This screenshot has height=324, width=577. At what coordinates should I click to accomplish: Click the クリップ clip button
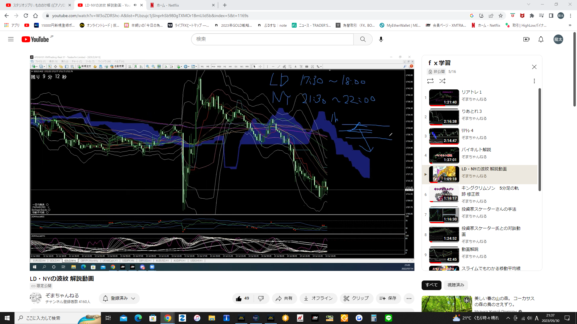(x=356, y=298)
